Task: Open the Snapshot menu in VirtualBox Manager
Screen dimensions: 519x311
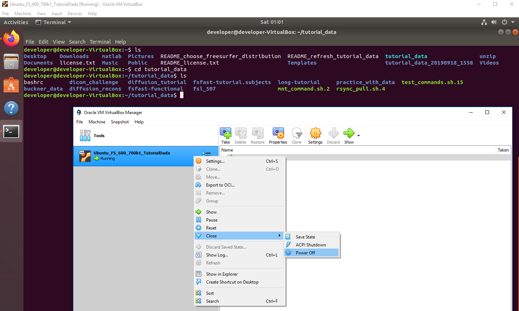Action: (120, 122)
